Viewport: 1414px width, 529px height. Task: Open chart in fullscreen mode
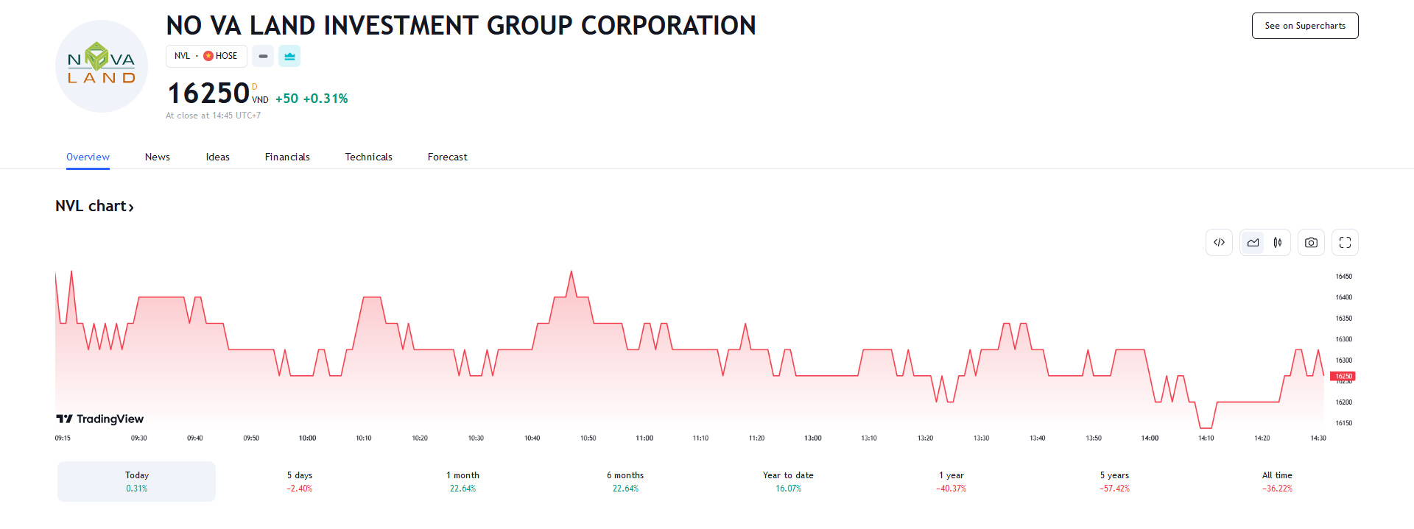coord(1345,243)
